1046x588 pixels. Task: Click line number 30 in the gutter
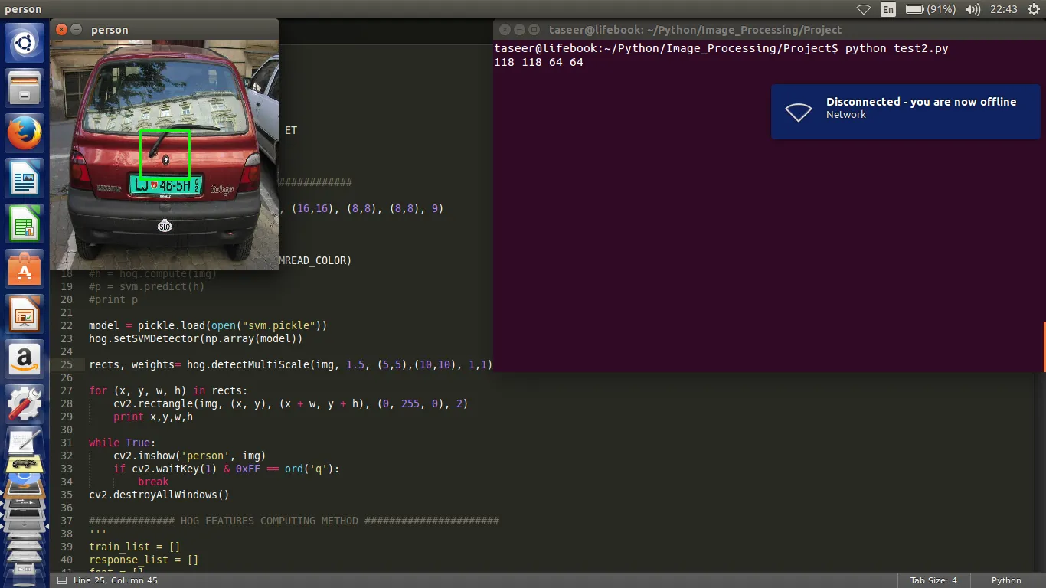66,430
